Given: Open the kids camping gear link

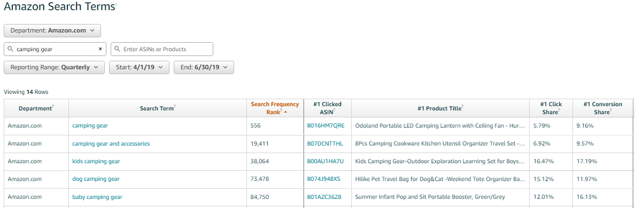Looking at the screenshot, I should 96,161.
